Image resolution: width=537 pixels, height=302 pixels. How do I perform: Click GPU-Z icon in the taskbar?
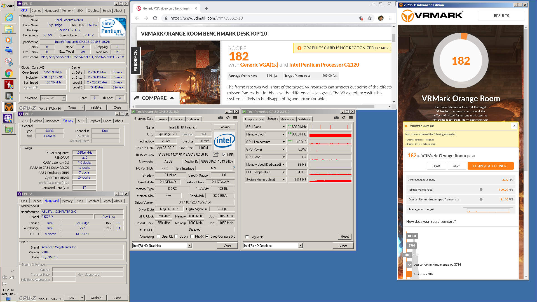(9, 130)
